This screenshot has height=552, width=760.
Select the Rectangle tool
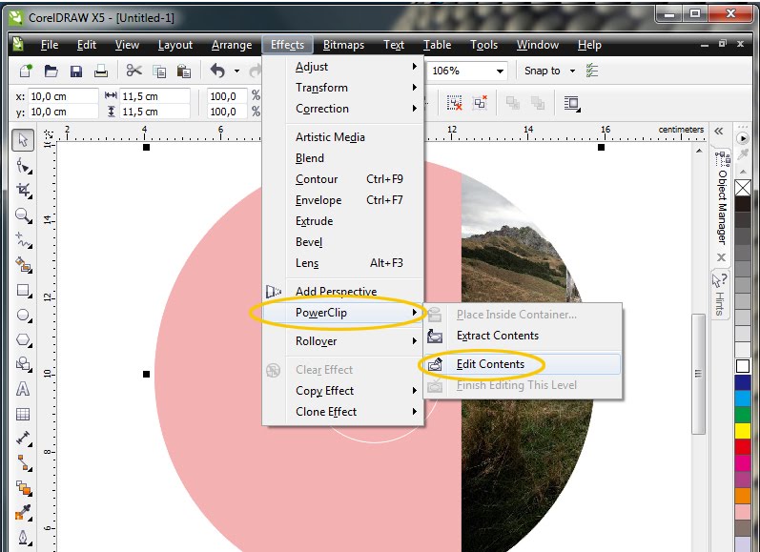tap(23, 290)
